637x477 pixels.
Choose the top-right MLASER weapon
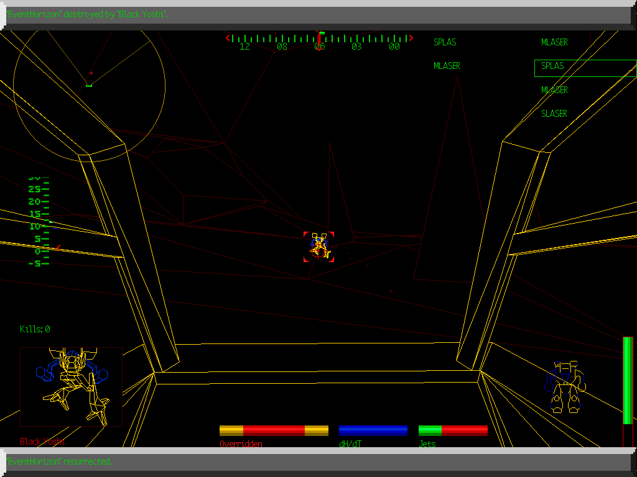(554, 42)
